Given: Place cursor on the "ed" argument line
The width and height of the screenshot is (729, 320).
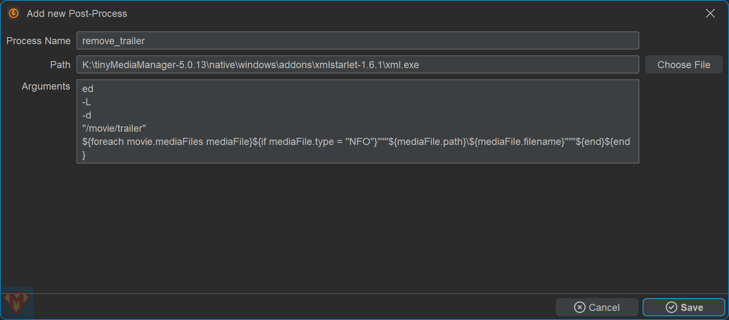Looking at the screenshot, I should click(x=88, y=89).
